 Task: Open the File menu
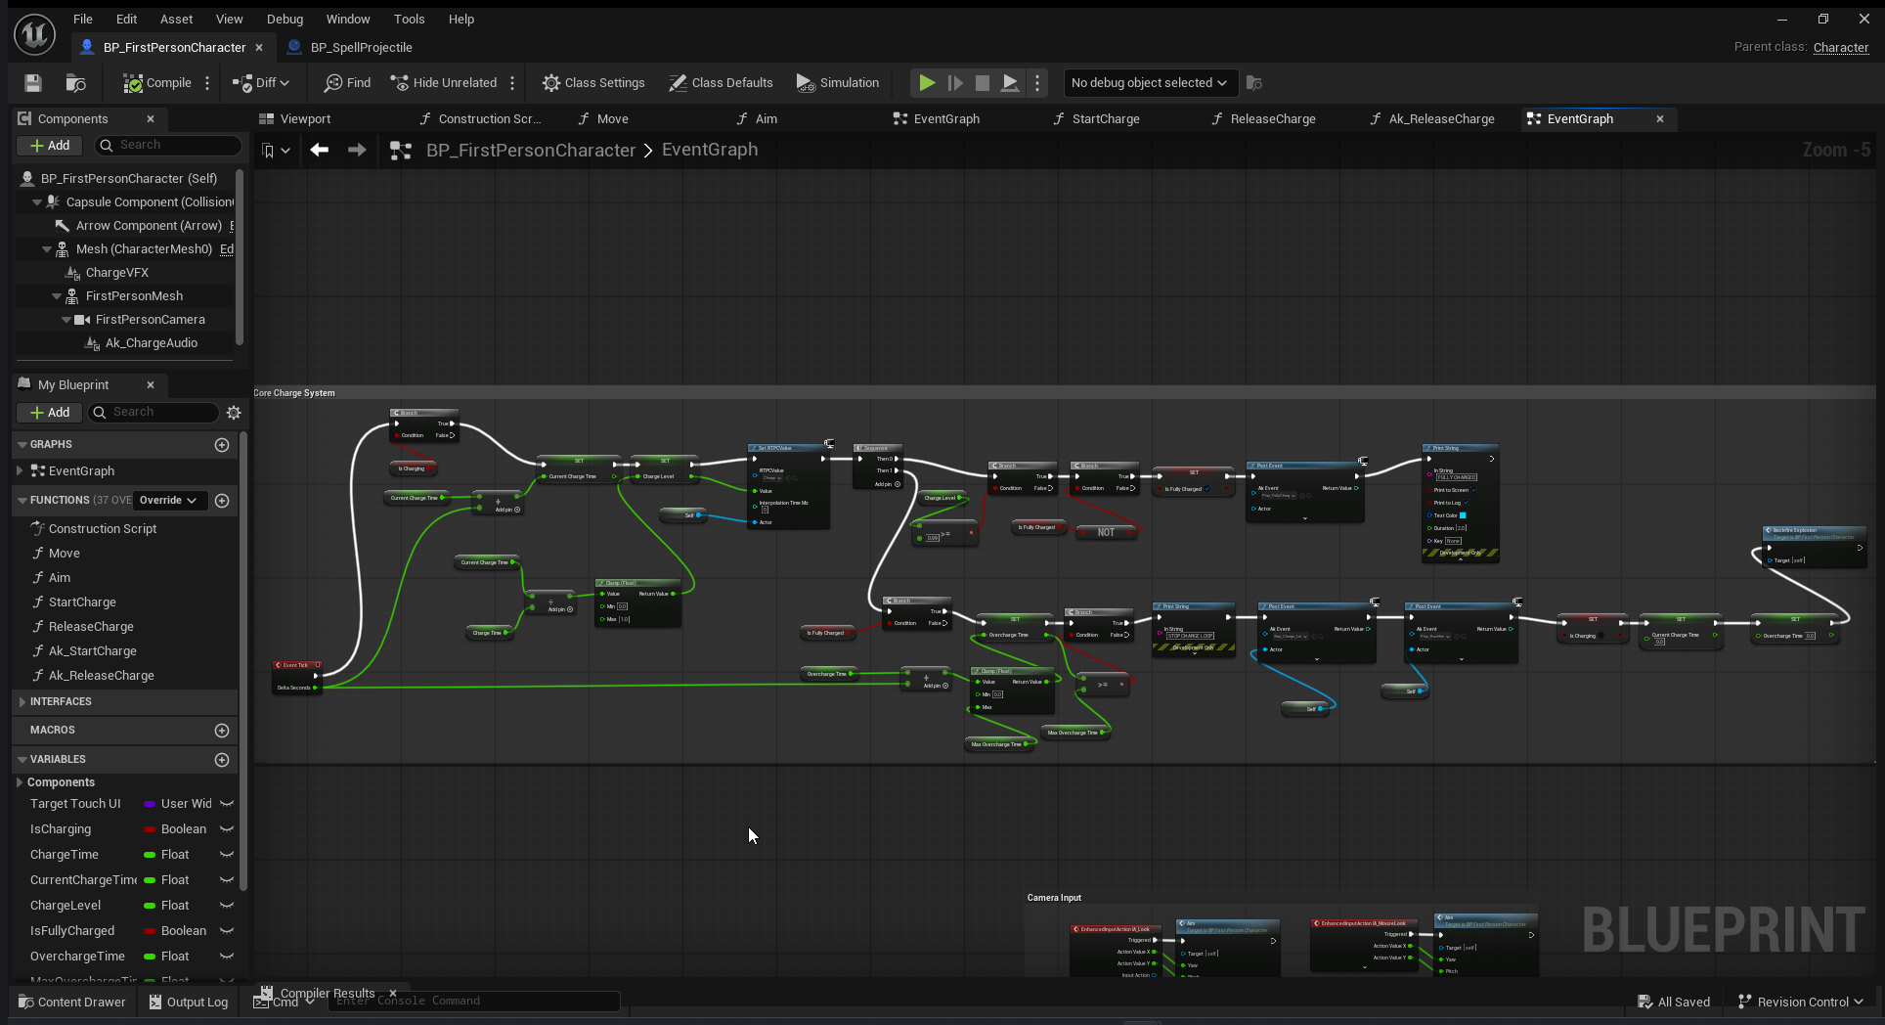click(x=83, y=19)
